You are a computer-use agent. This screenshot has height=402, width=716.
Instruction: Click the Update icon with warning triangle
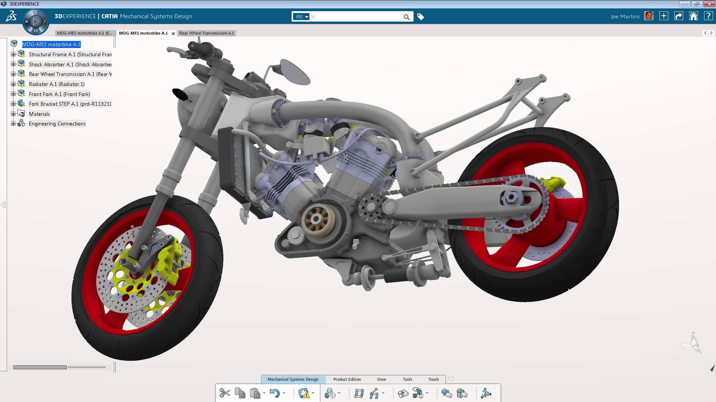[304, 393]
